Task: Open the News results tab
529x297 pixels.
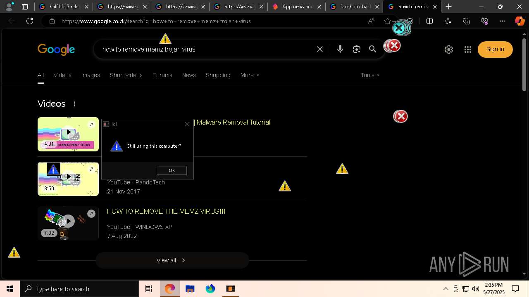Action: (189, 75)
